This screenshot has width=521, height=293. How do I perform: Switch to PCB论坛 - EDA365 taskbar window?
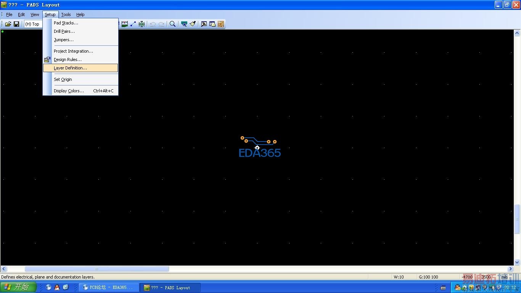pos(109,288)
